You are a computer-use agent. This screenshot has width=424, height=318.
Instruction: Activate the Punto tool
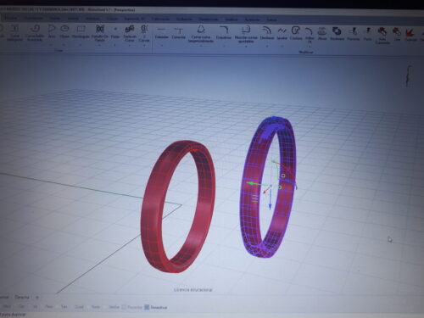tap(115, 31)
